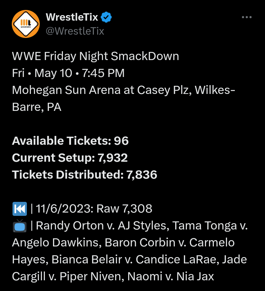Image resolution: width=265 pixels, height=291 pixels.
Task: Select the WWE Friday Night SmackDown title text
Action: click(x=95, y=56)
